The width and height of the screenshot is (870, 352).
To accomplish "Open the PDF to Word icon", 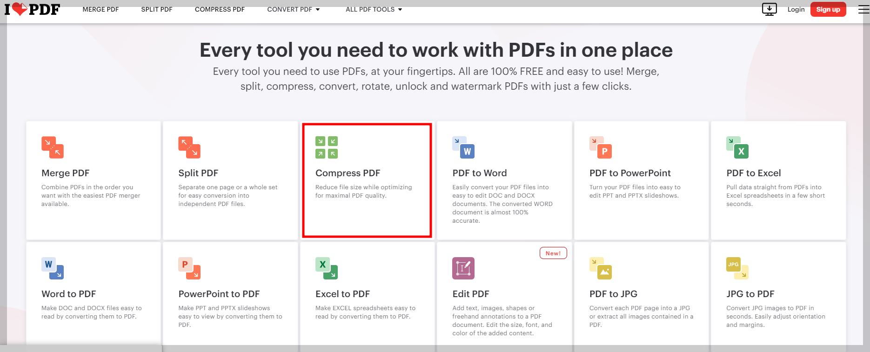I will [463, 147].
